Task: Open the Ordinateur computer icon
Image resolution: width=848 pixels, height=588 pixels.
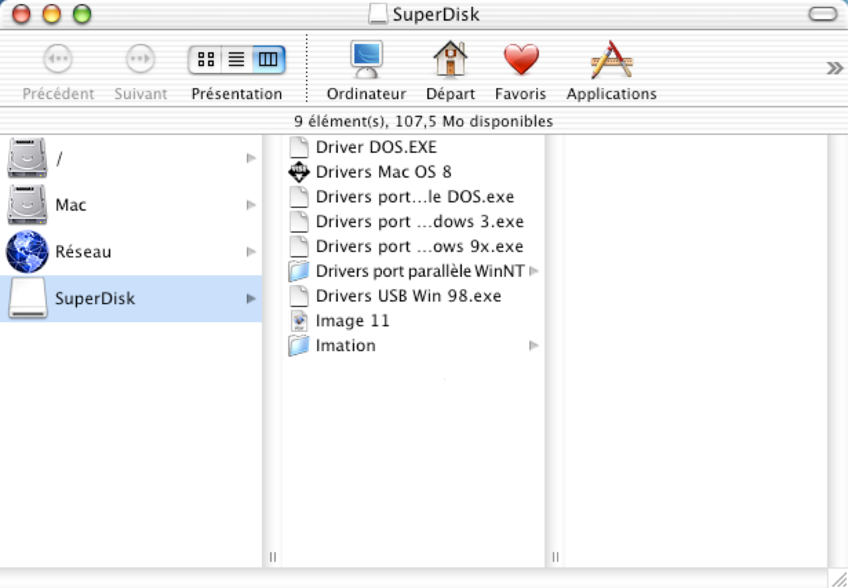Action: [x=366, y=59]
